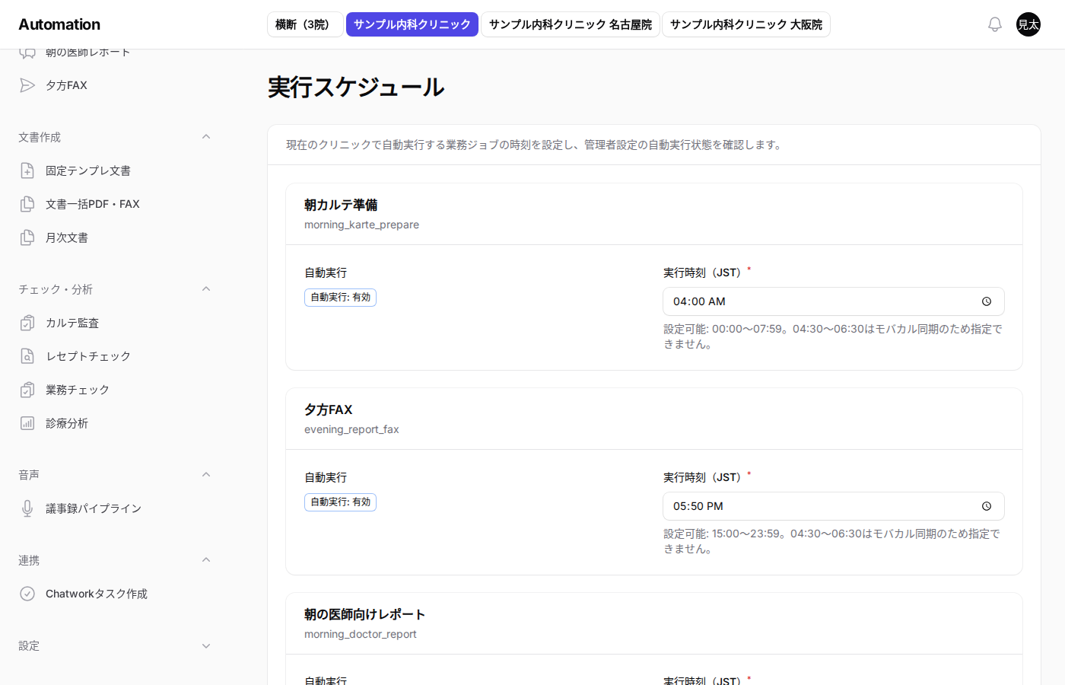
Task: Select サンプル内科クリニック 名古屋院 tab
Action: [x=571, y=24]
